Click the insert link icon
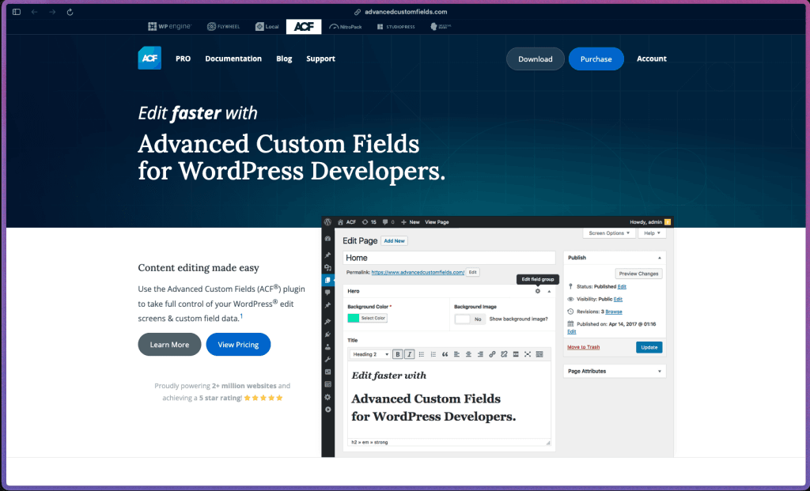This screenshot has height=491, width=810. pos(492,354)
